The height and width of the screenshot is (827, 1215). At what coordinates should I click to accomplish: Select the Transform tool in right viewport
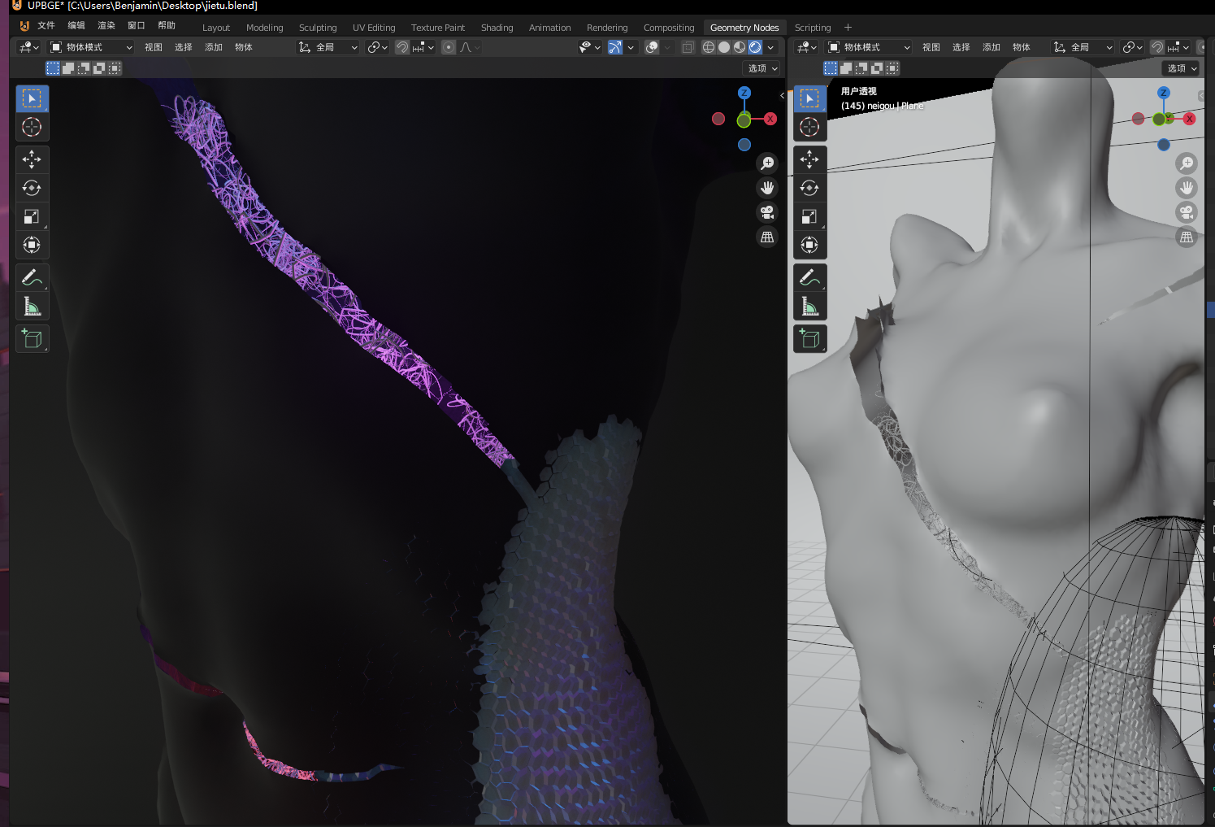(809, 245)
